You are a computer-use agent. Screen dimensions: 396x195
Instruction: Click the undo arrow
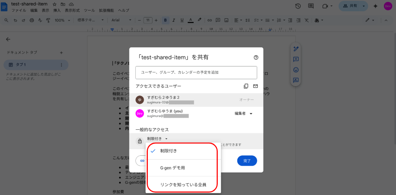click(15, 20)
